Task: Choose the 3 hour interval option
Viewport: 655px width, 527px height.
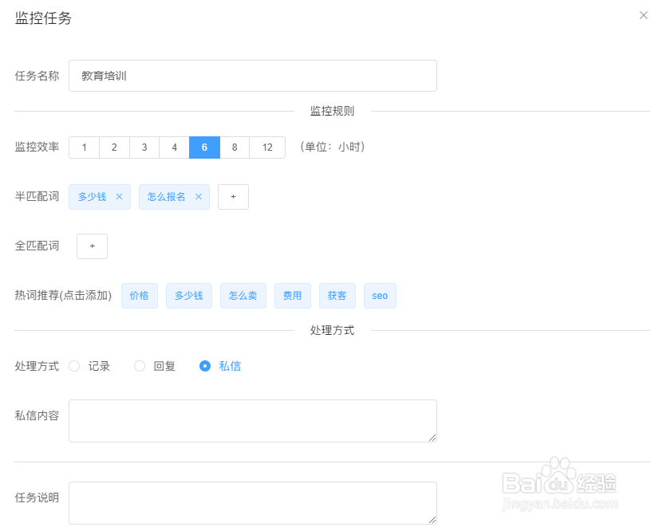Action: [144, 147]
